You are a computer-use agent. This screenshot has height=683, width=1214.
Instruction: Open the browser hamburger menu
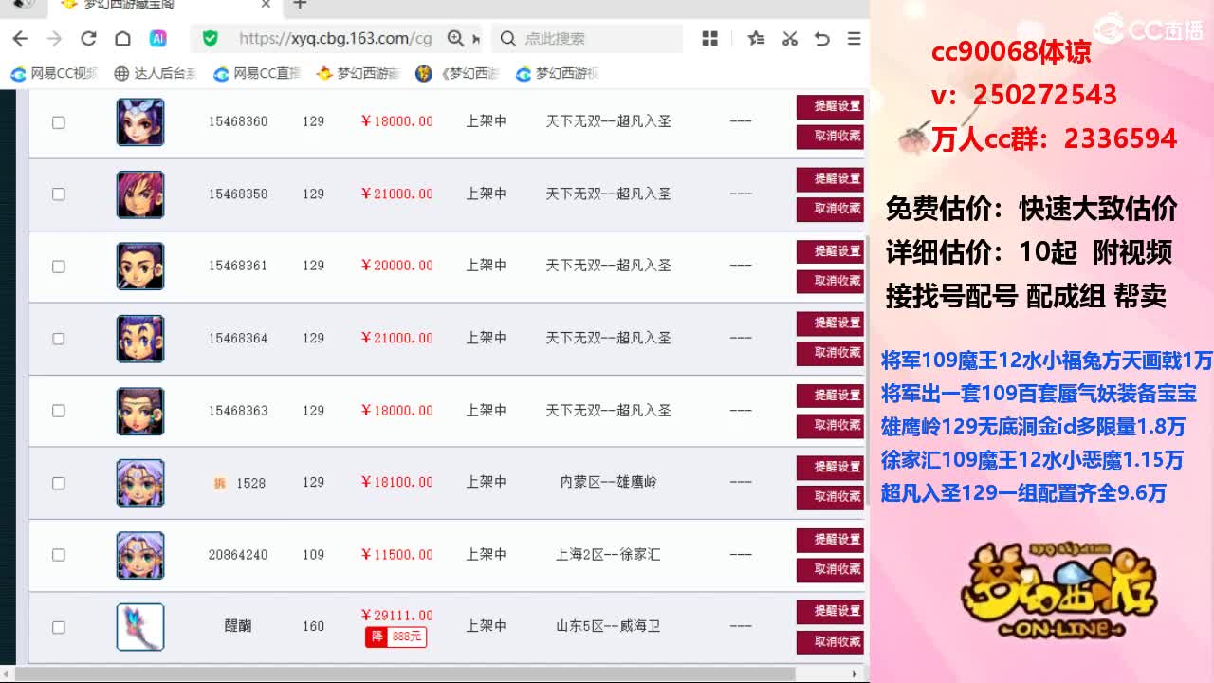[x=854, y=39]
